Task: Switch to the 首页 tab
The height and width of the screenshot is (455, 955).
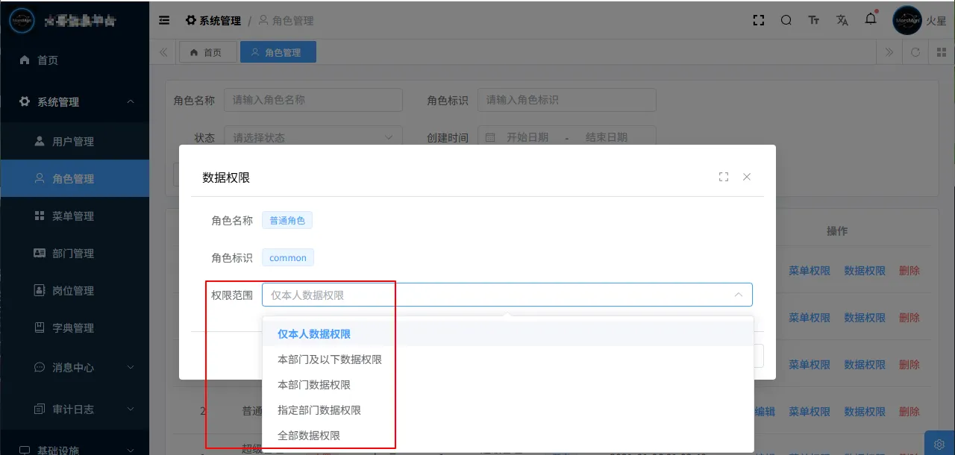Action: (x=207, y=52)
